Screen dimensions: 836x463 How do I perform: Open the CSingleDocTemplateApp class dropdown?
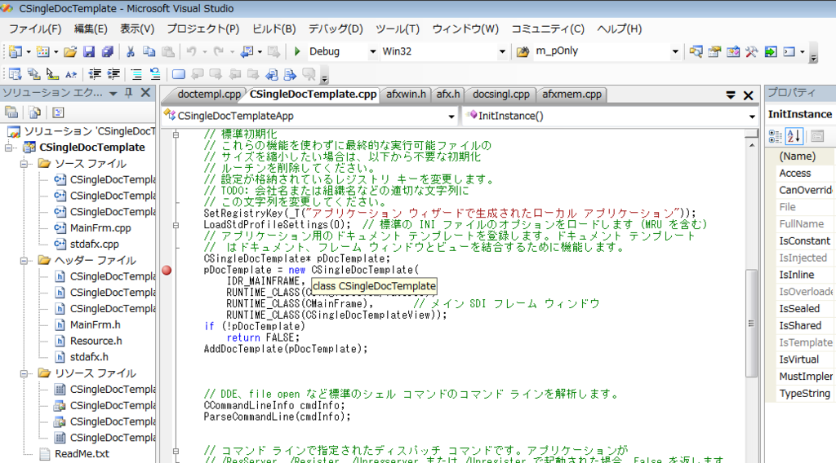click(451, 117)
